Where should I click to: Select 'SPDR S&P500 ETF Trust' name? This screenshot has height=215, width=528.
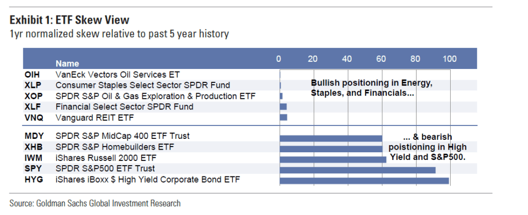click(x=105, y=169)
